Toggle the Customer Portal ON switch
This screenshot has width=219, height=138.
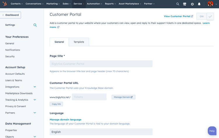(x=205, y=16)
